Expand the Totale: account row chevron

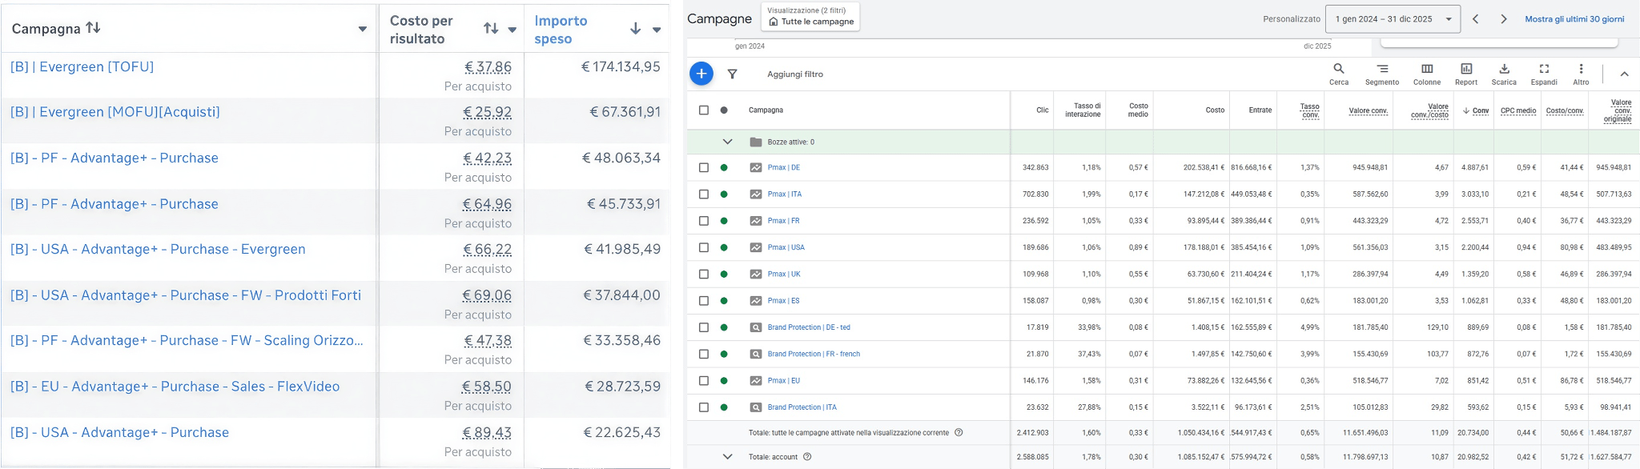[x=727, y=457]
